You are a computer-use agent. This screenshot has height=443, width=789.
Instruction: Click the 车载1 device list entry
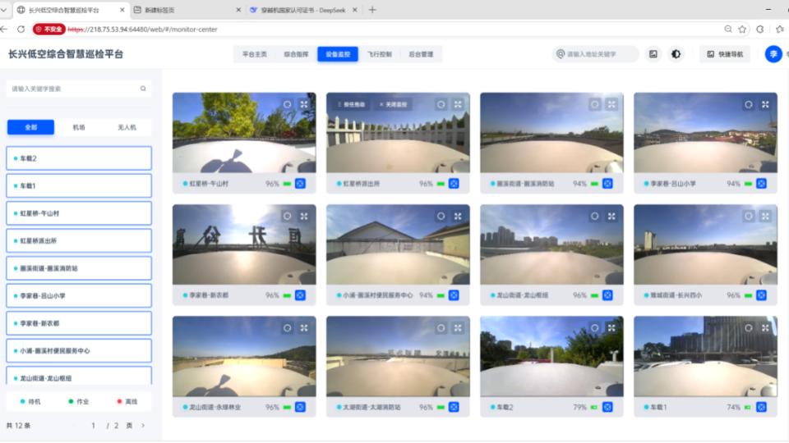79,186
